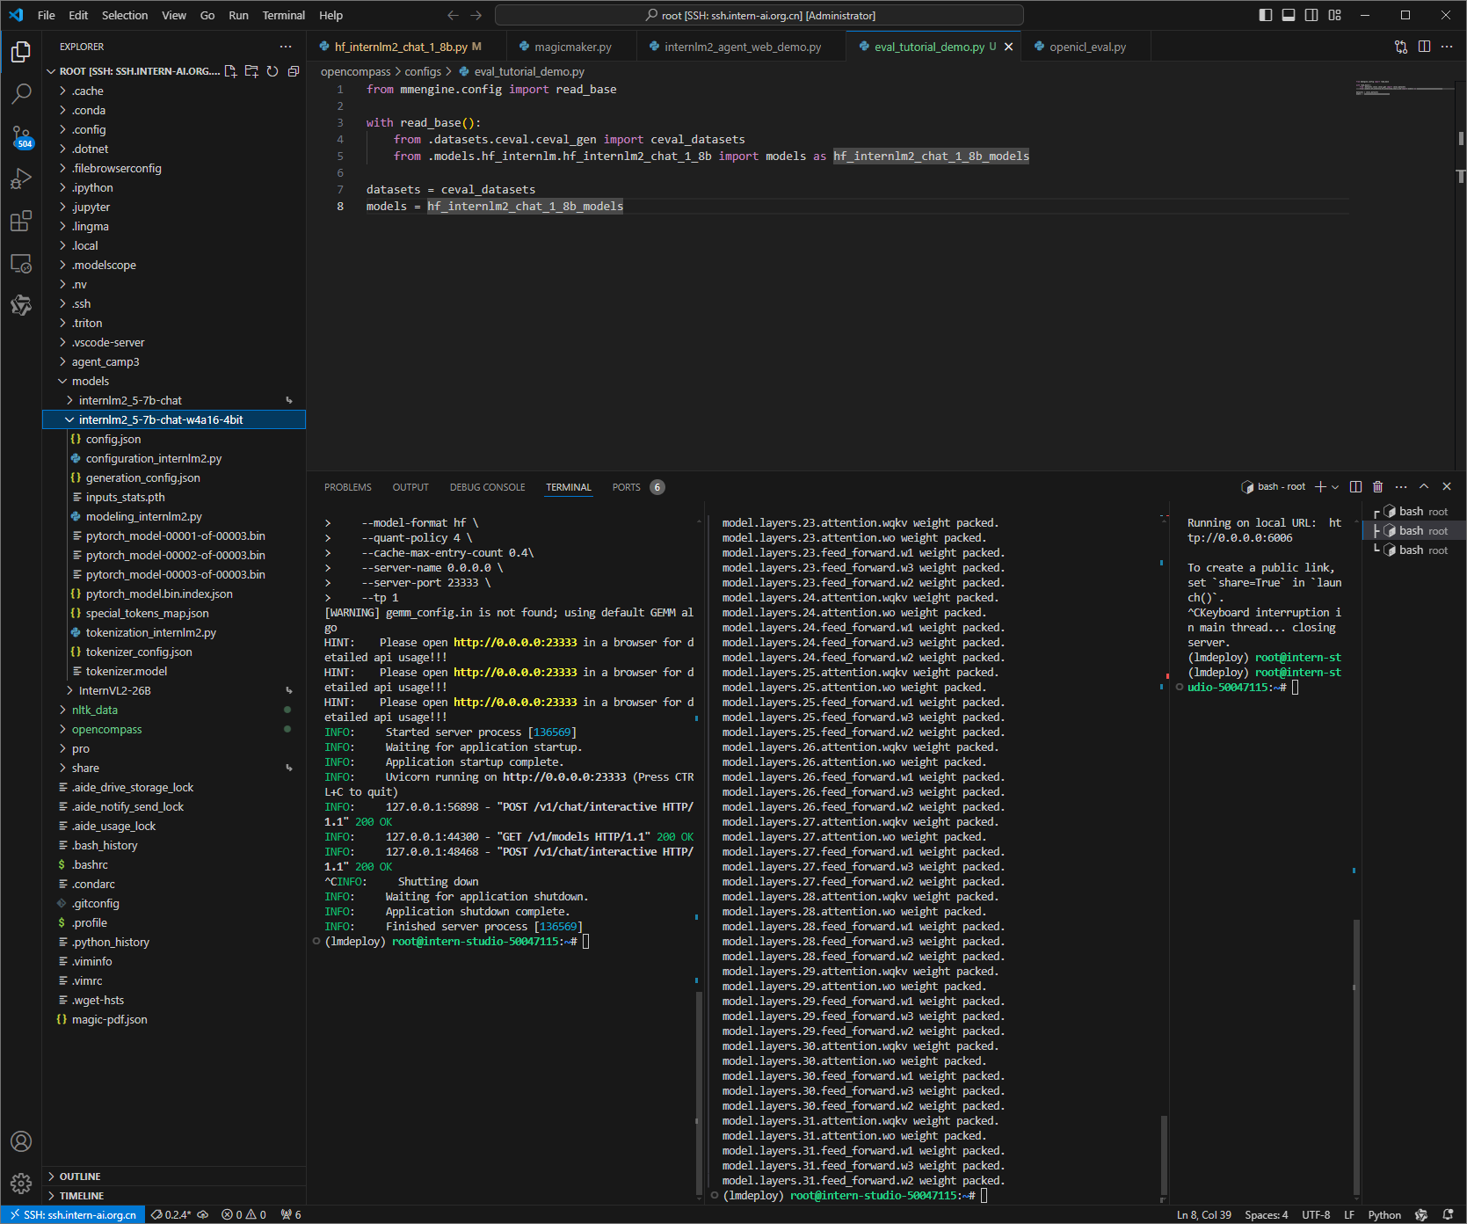Screen dimensions: 1467x1224
Task: Maximize the terminal panel size
Action: [x=1424, y=486]
